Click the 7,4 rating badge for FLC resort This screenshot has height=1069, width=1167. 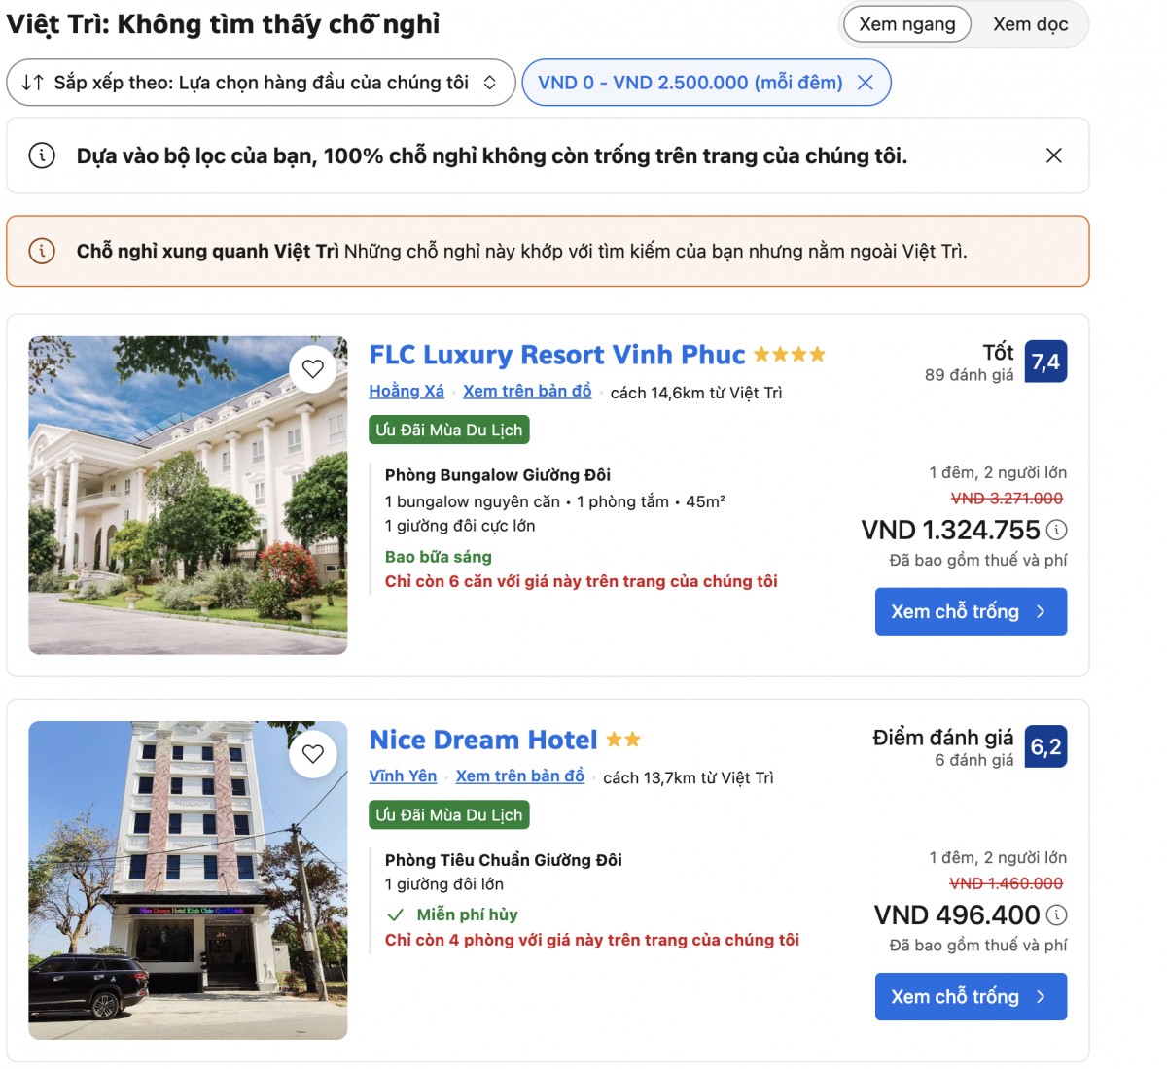pyautogui.click(x=1044, y=361)
